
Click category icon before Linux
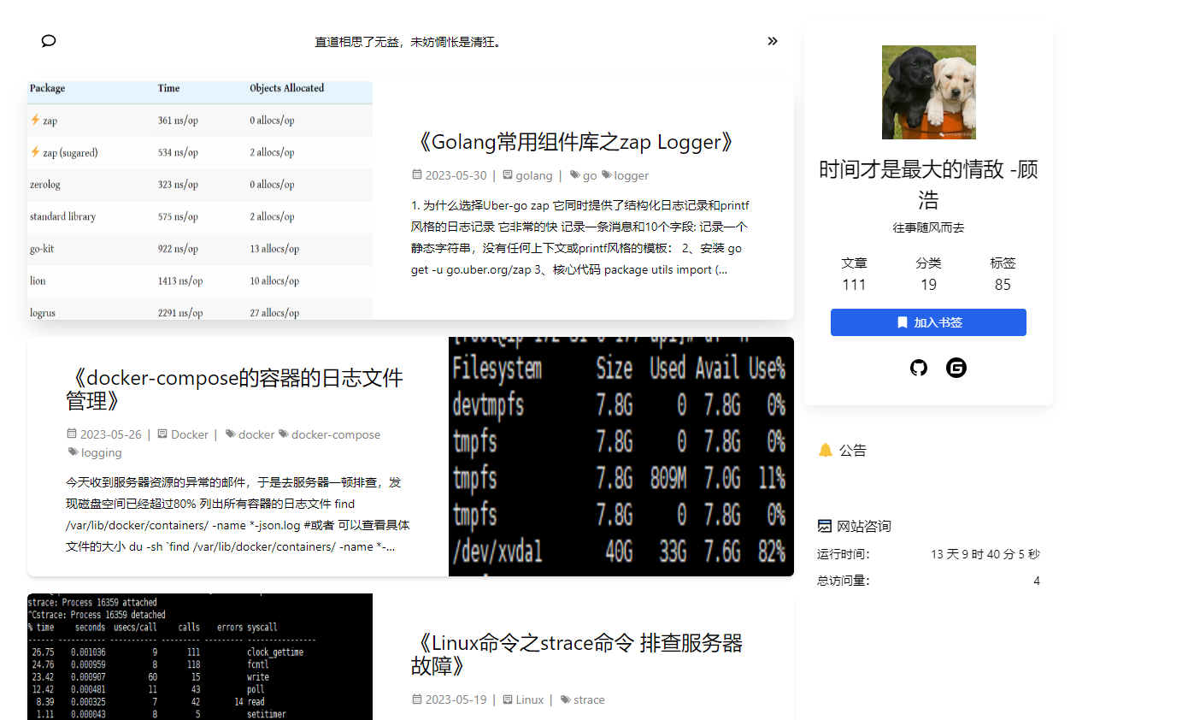[x=508, y=699]
